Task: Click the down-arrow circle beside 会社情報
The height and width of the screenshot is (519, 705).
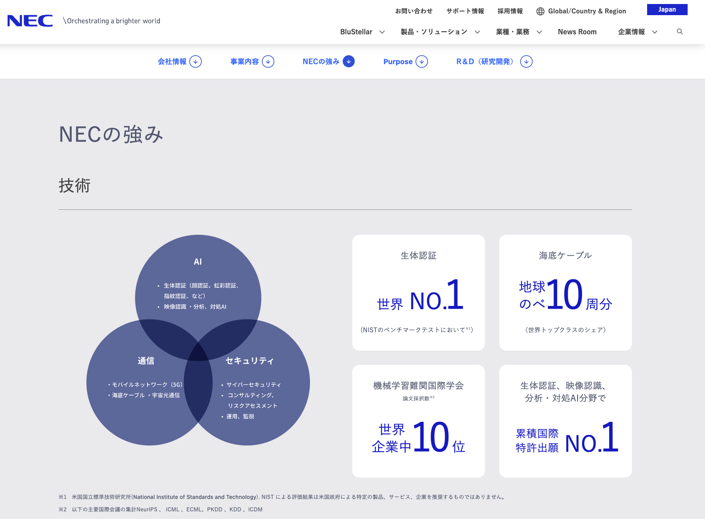Action: pyautogui.click(x=196, y=61)
